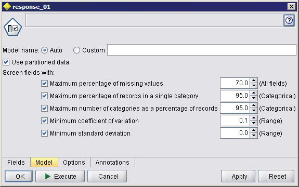Run the model with Execute button

[x=60, y=176]
